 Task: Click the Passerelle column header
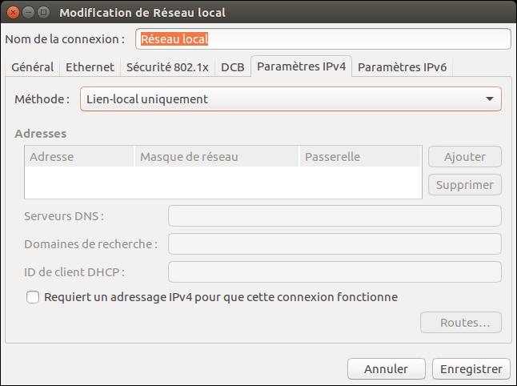(359, 157)
